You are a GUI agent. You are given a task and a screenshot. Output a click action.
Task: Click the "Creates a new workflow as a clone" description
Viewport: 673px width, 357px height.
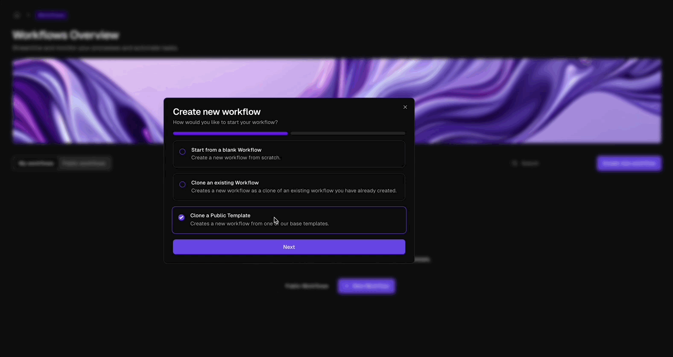pyautogui.click(x=294, y=190)
